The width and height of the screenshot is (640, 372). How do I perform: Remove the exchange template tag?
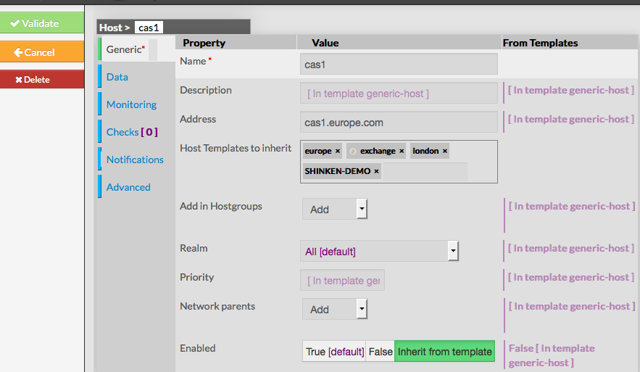(402, 151)
